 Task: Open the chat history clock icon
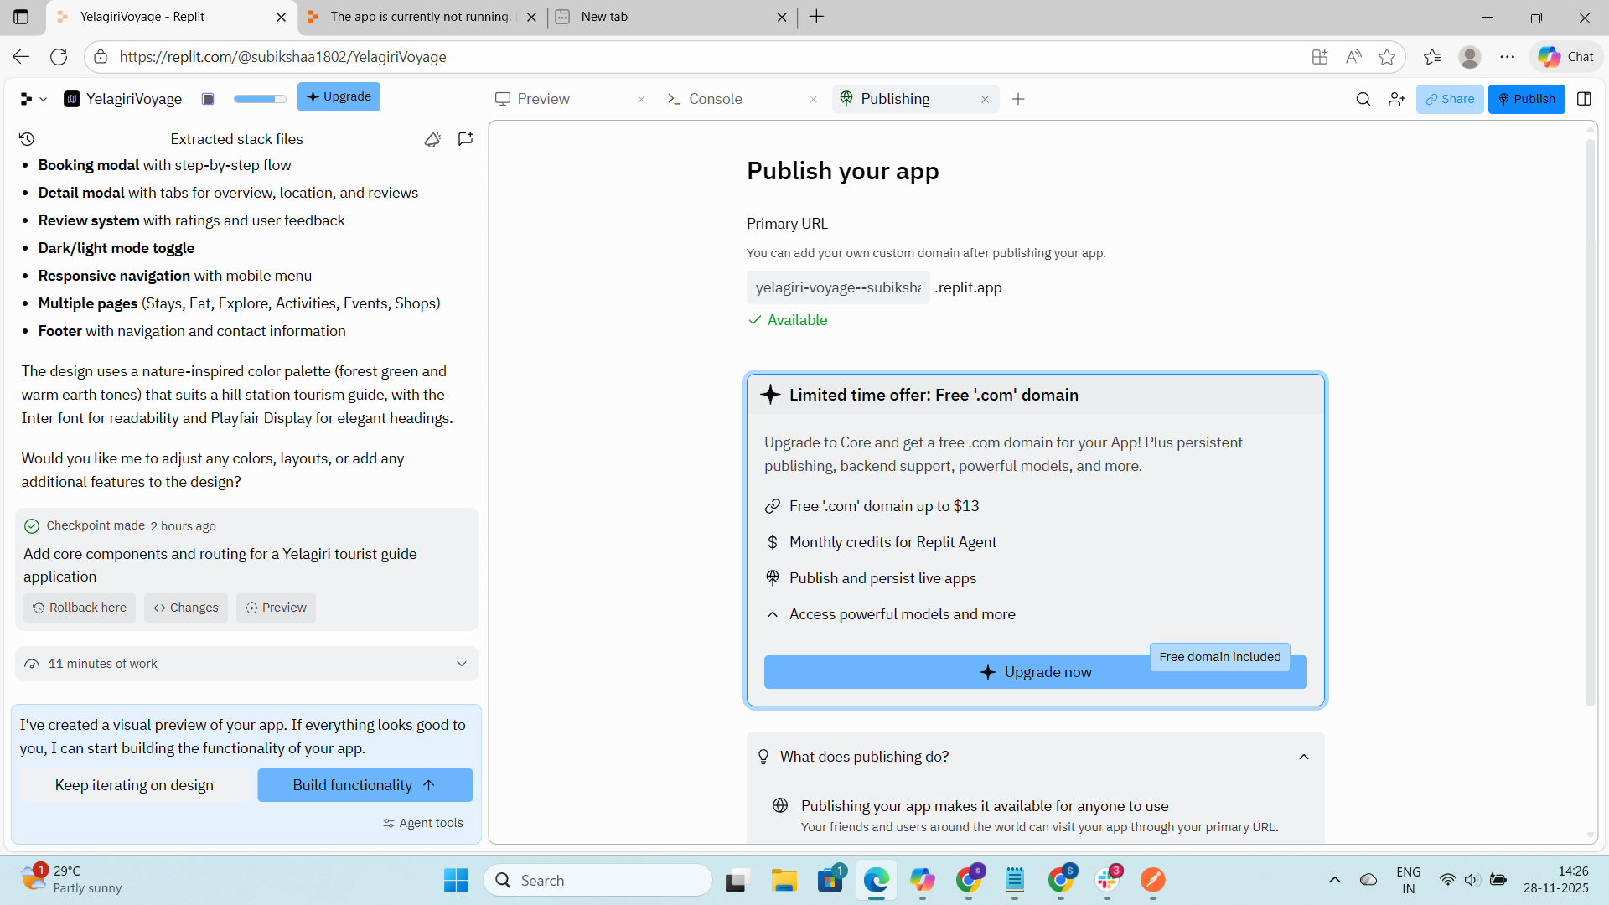coord(27,139)
